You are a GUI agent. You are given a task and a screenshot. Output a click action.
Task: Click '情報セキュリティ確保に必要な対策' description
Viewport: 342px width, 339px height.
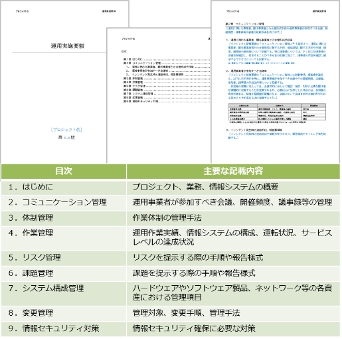pos(194,328)
